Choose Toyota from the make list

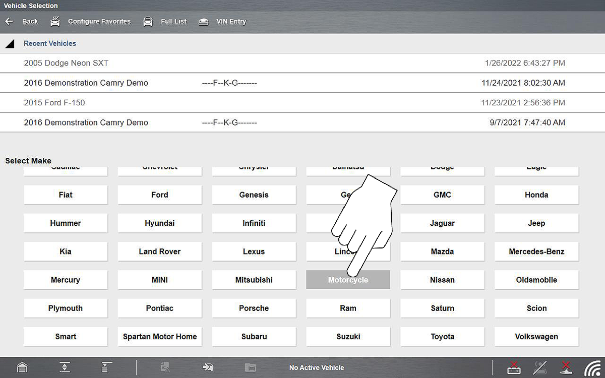pyautogui.click(x=442, y=337)
